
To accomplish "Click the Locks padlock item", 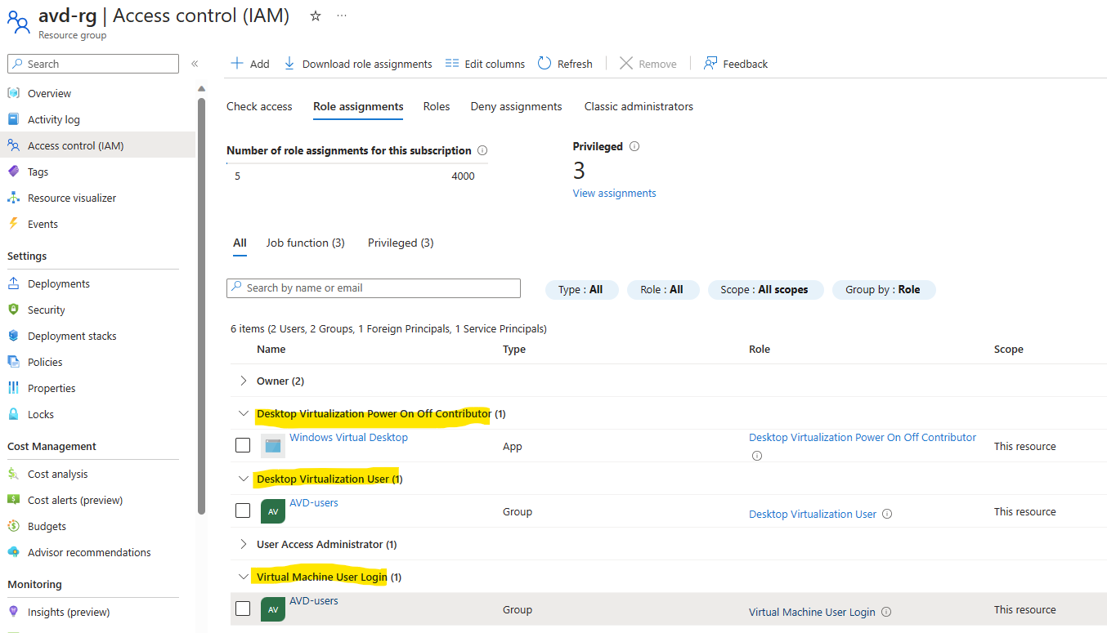I will tap(41, 414).
